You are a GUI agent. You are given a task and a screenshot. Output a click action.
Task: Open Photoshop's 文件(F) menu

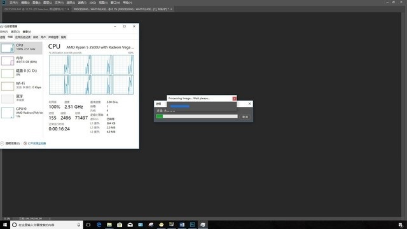coord(14,3)
